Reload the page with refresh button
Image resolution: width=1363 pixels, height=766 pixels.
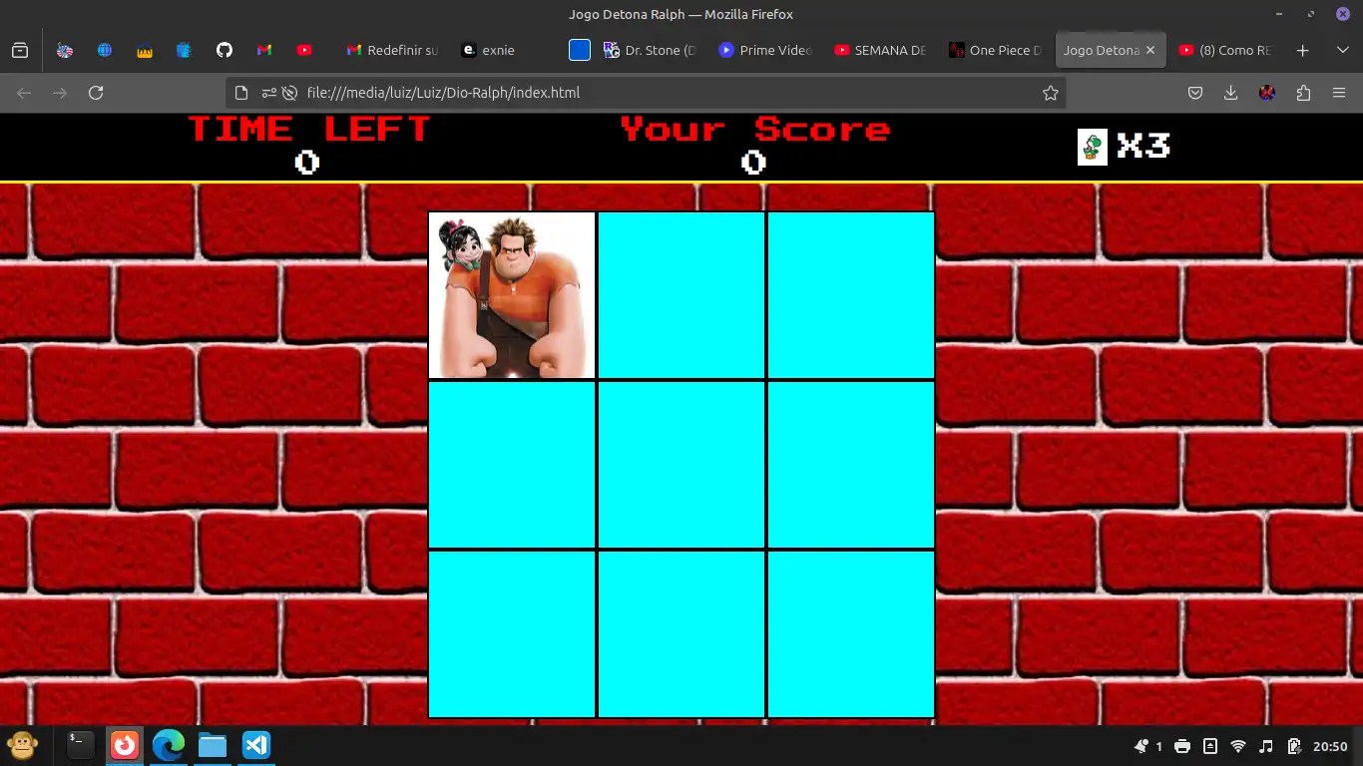[x=96, y=93]
